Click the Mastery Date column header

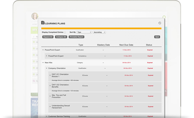coord(103,45)
